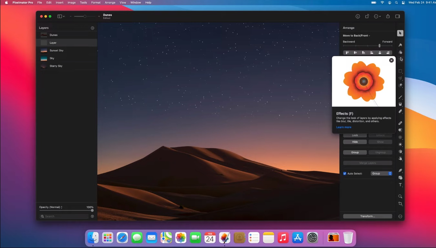Open the Arrange menu in menu bar
The width and height of the screenshot is (436, 248).
[110, 3]
